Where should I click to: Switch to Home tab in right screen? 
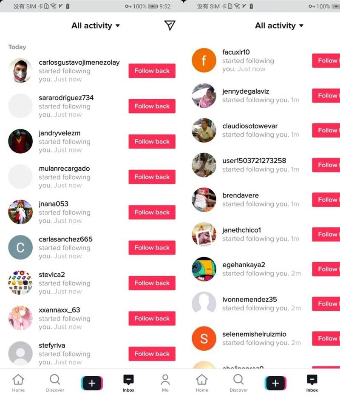tap(202, 383)
